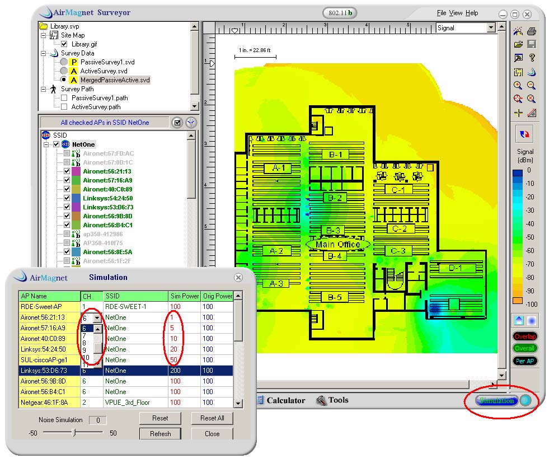This screenshot has height=463, width=554.
Task: Click the print icon
Action: 532,31
